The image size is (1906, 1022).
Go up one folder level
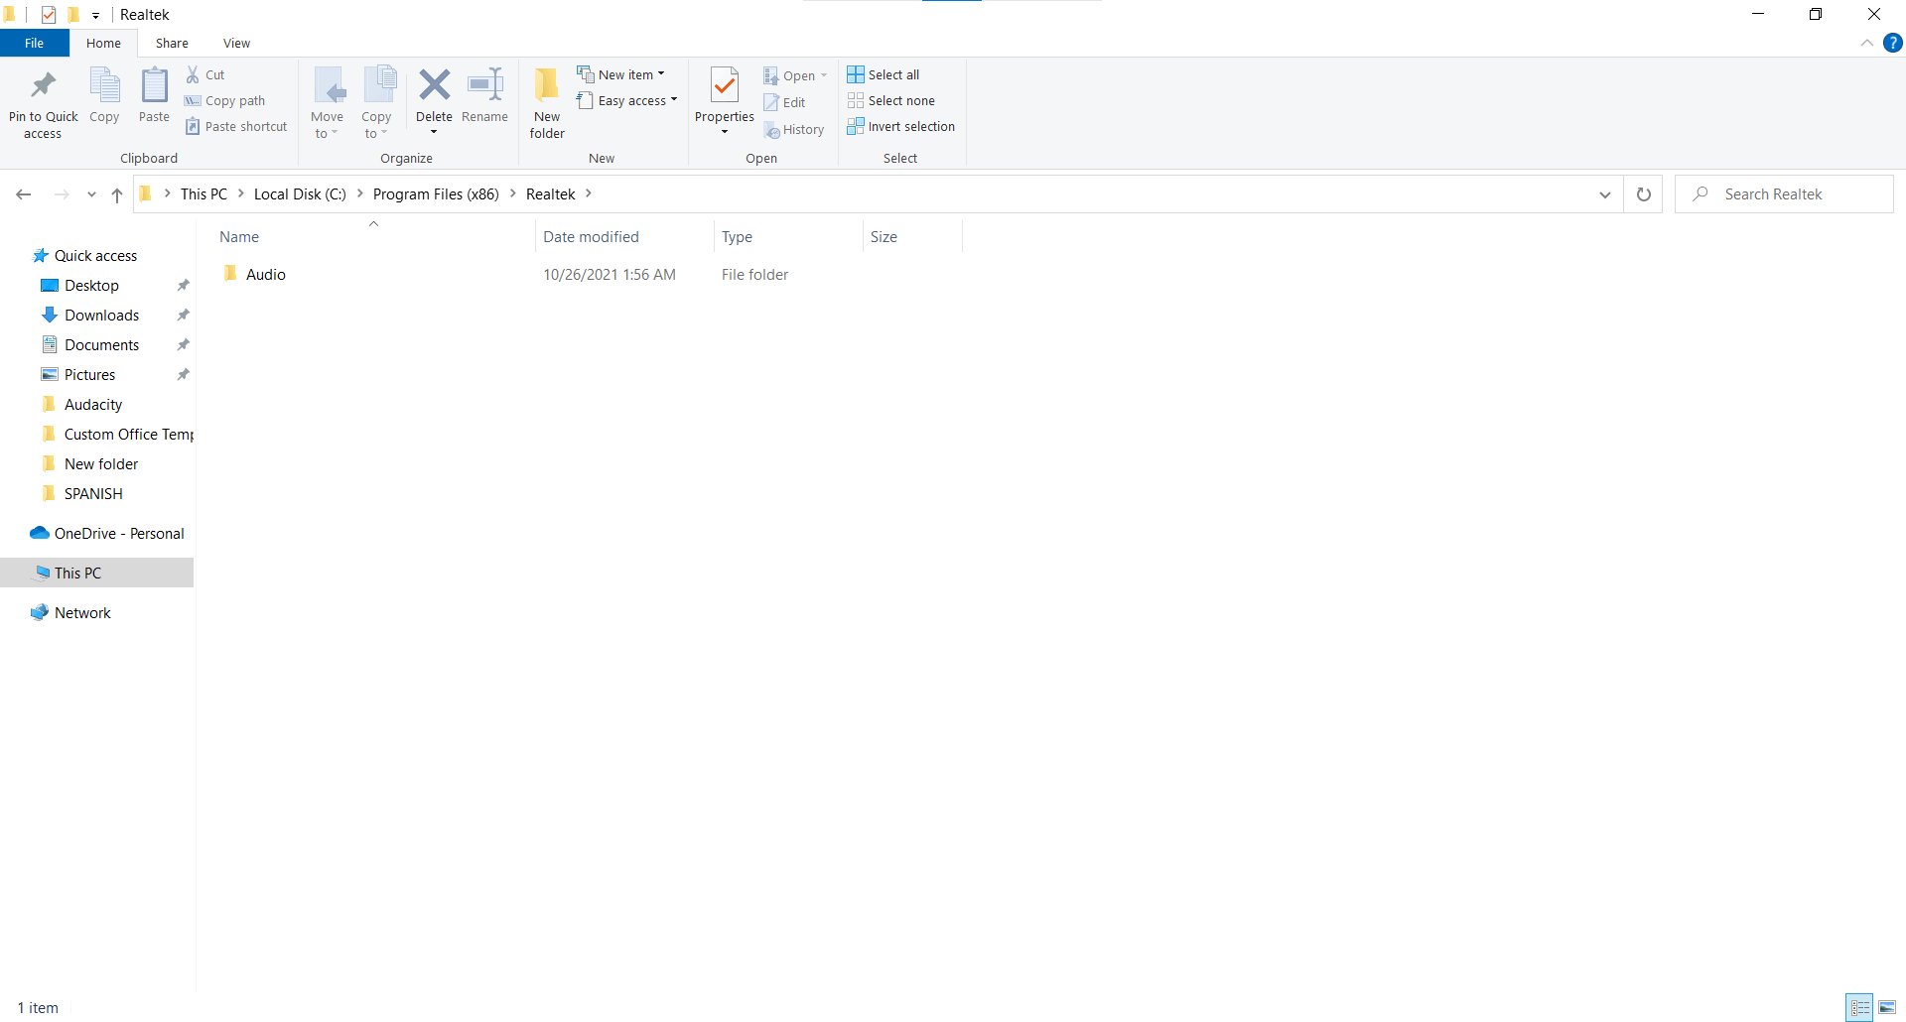point(117,194)
